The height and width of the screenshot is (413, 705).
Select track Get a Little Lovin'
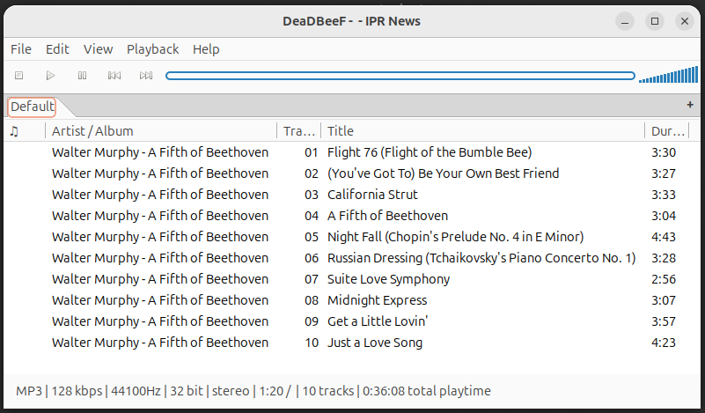click(x=378, y=321)
